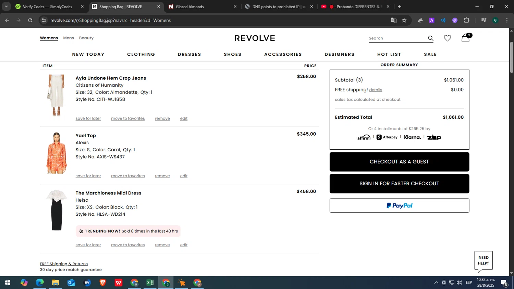
Task: View site information icon beside URL
Action: click(x=44, y=20)
